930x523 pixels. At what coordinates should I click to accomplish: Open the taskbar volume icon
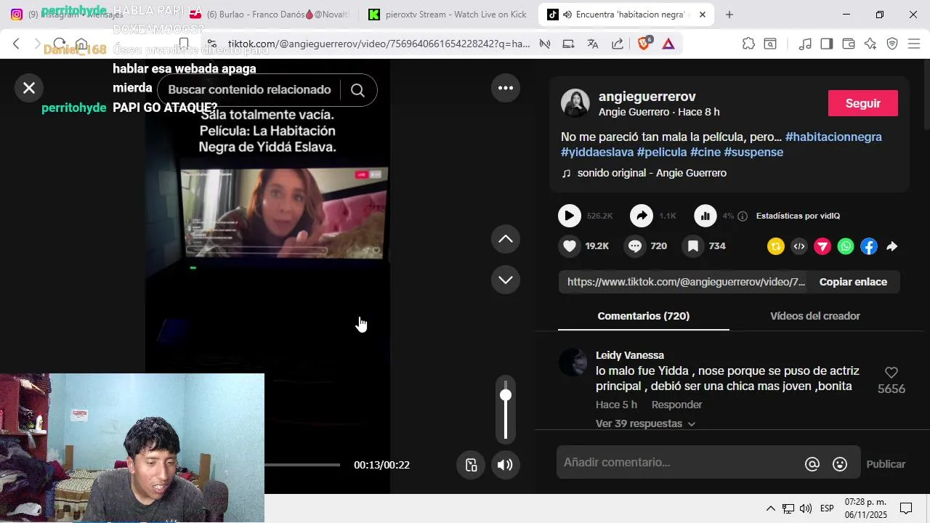[x=806, y=508]
